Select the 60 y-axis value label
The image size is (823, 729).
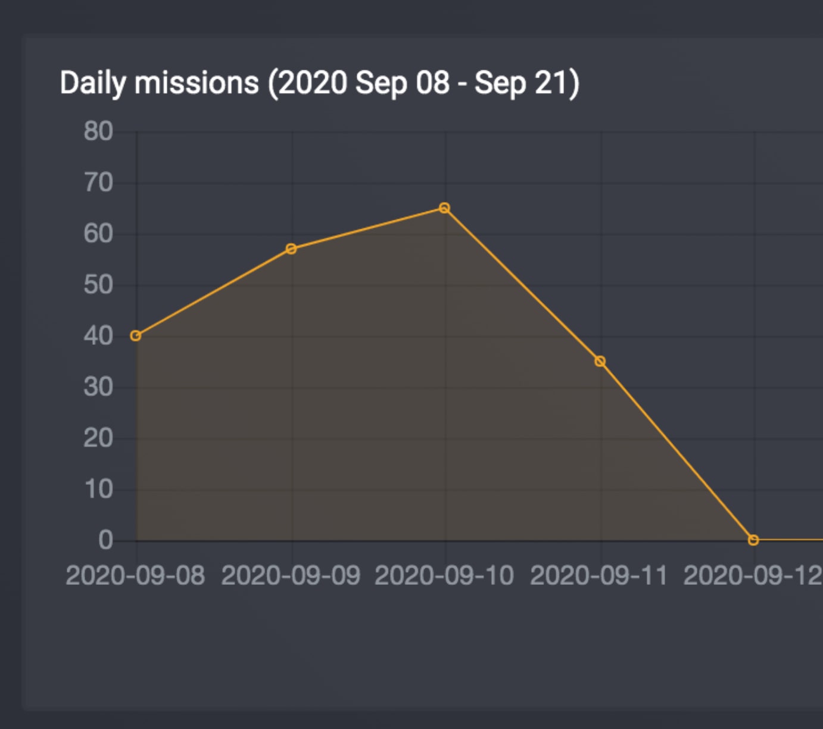pos(98,234)
